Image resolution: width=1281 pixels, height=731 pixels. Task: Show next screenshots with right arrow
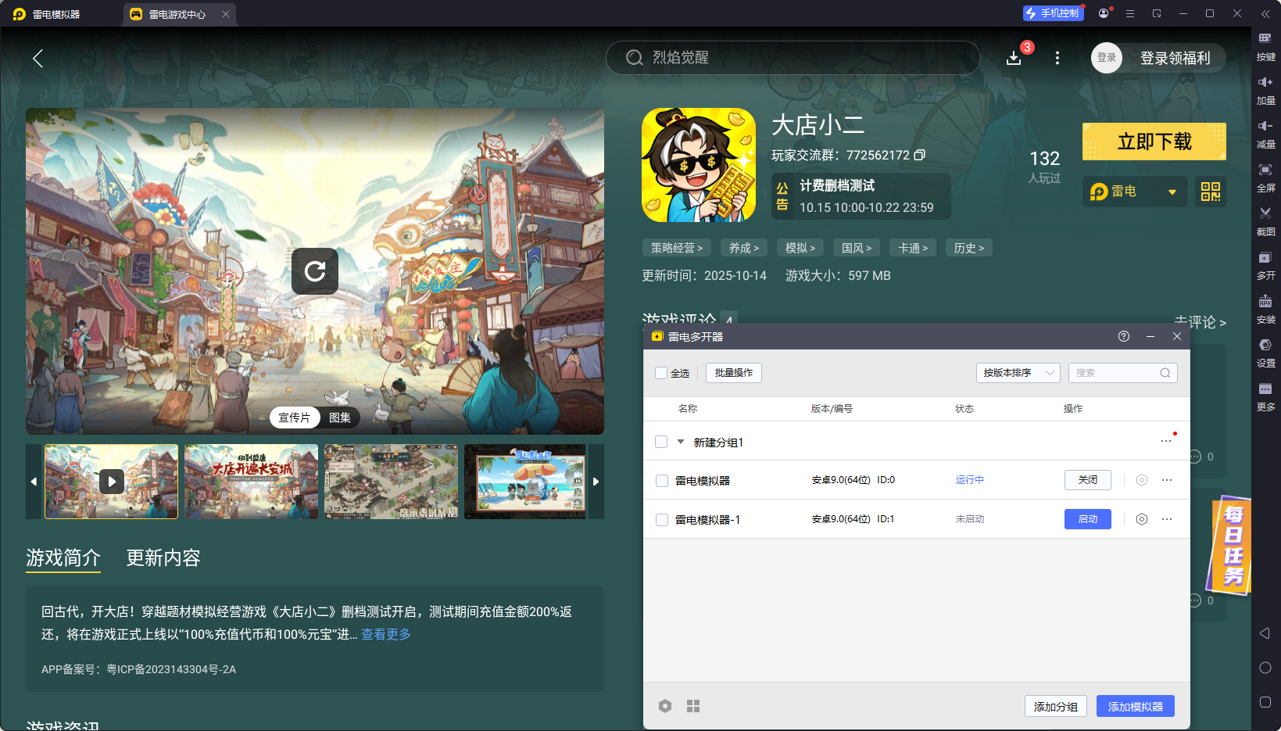[596, 482]
